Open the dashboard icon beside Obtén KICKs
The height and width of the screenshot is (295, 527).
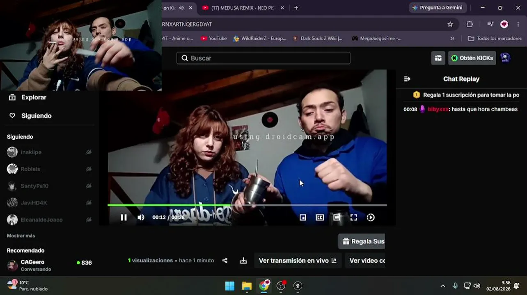coord(438,58)
